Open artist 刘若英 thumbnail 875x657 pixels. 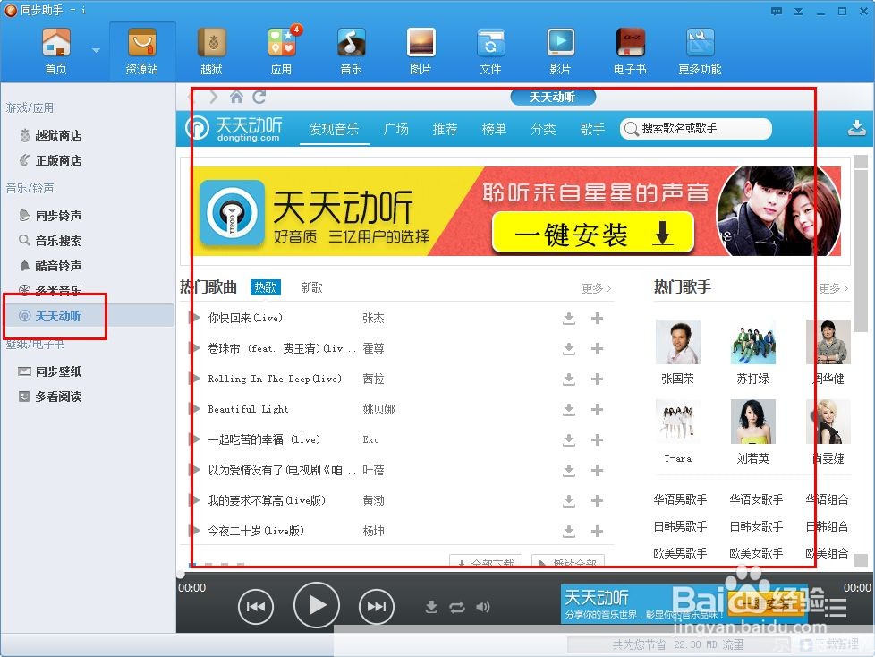pos(752,422)
